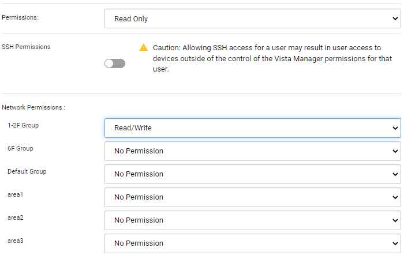Click the Network Permissions section heading
The width and height of the screenshot is (404, 259).
pyautogui.click(x=33, y=107)
